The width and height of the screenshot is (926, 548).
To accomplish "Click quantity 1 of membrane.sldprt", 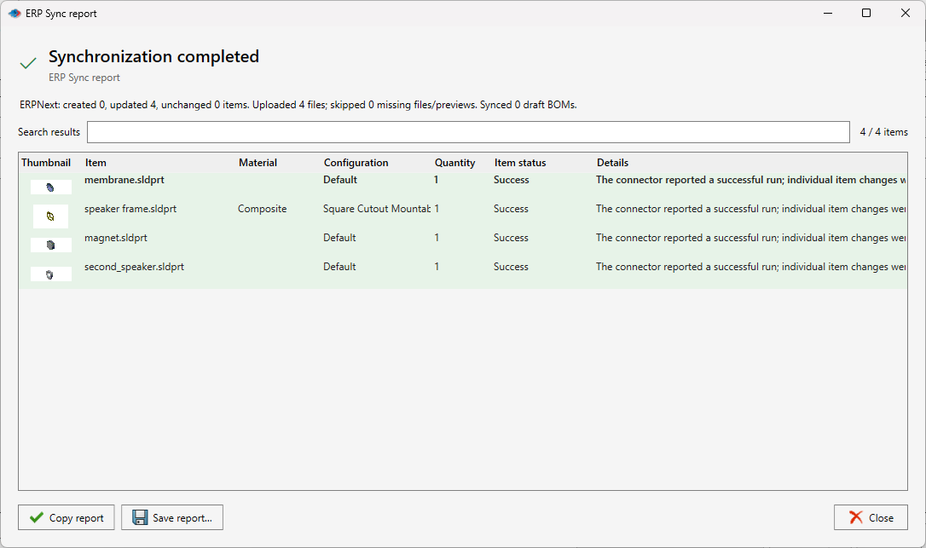I will pyautogui.click(x=437, y=180).
